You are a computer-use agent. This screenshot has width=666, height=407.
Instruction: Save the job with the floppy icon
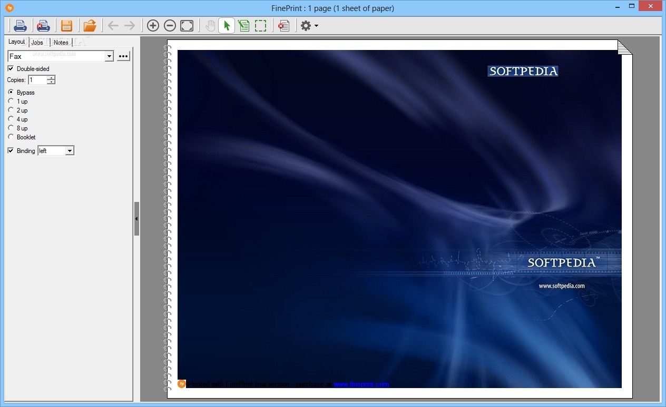coord(66,25)
